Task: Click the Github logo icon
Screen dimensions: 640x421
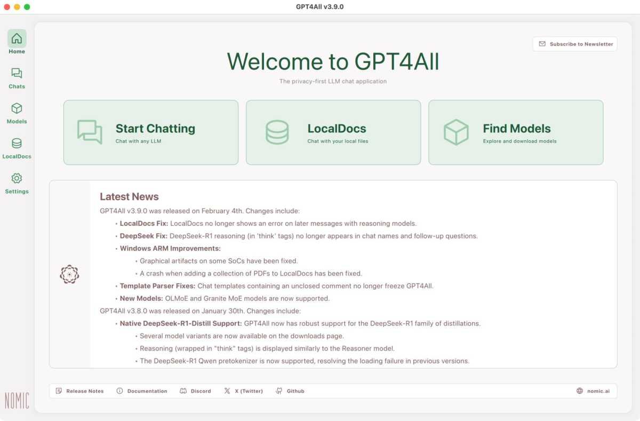Action: 279,391
